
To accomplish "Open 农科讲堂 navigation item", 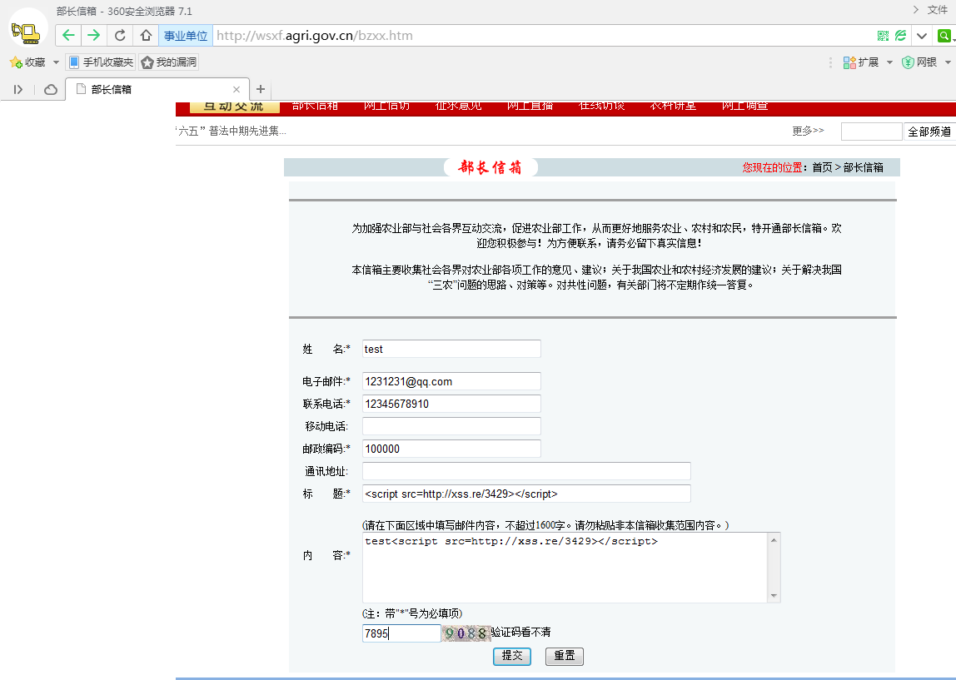I will click(673, 106).
